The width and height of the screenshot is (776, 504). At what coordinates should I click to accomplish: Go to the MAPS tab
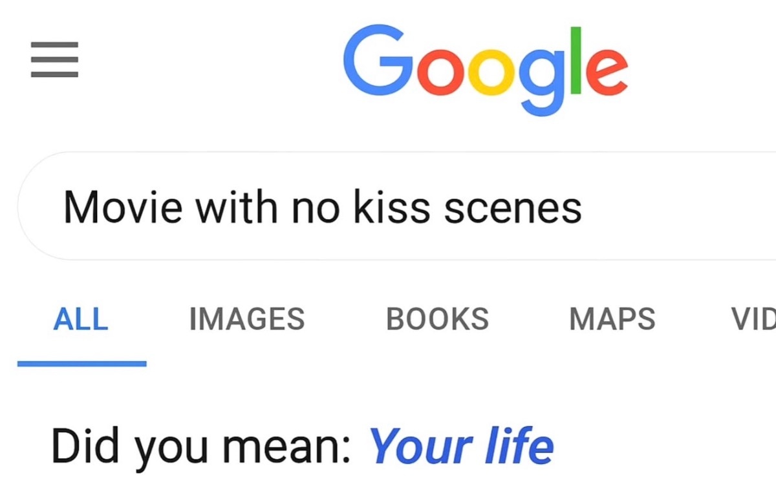pos(612,319)
